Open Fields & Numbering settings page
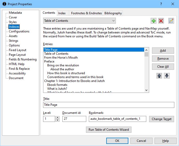The width and height of the screenshot is (179, 146). click(23, 59)
